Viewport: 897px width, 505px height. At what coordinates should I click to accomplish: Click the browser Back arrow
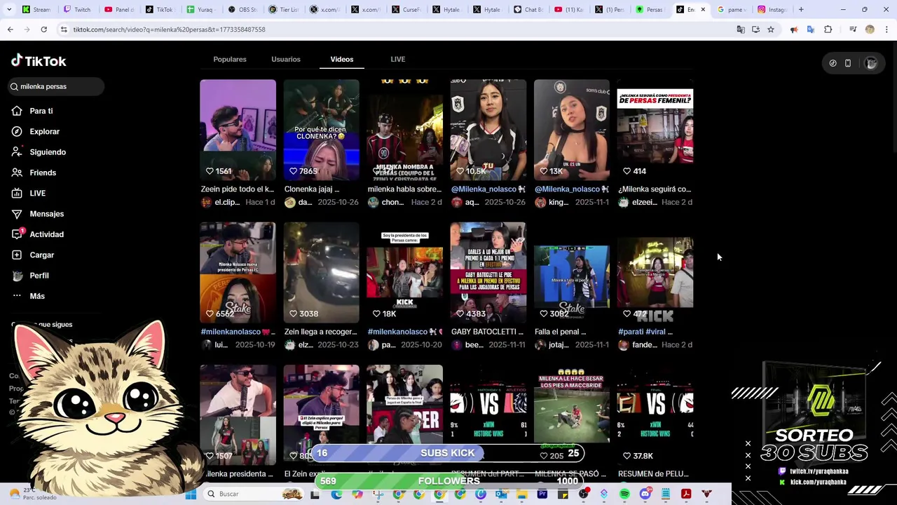10,29
